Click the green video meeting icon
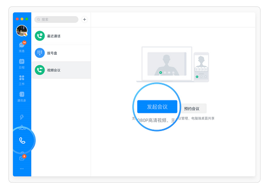 [40, 70]
